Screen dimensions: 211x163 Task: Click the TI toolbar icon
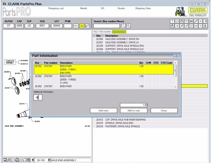click(x=201, y=26)
